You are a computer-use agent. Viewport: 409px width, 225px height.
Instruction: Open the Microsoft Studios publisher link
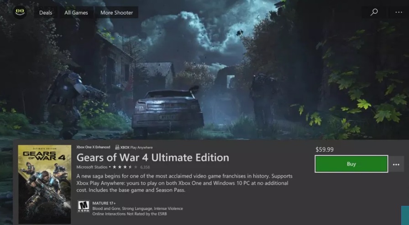[x=92, y=167]
